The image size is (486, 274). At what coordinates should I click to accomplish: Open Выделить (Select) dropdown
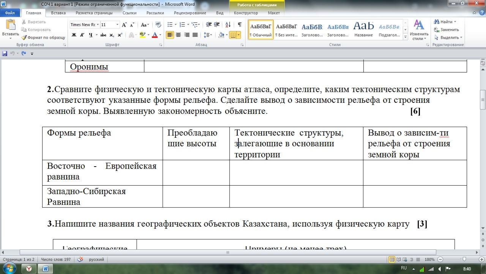coord(448,38)
